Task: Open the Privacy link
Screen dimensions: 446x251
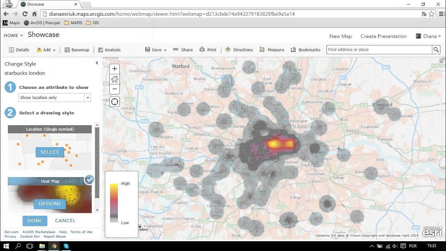Action: pyautogui.click(x=10, y=236)
